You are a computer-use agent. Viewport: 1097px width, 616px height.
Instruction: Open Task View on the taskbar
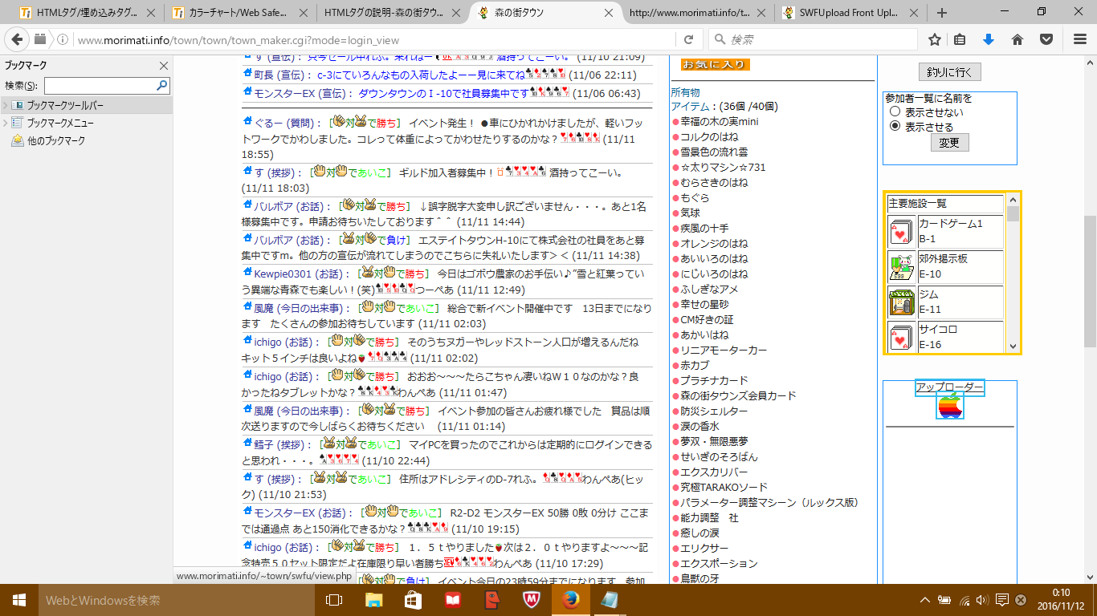[334, 600]
